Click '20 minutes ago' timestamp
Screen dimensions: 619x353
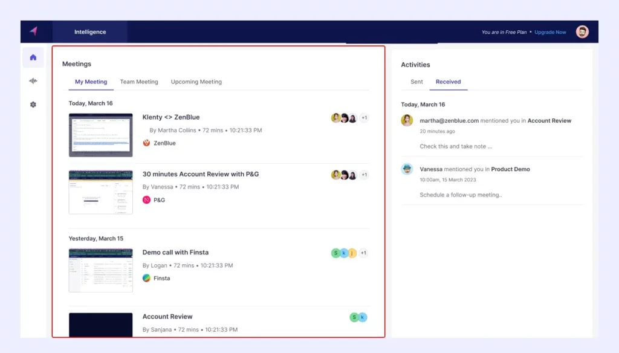(x=437, y=132)
